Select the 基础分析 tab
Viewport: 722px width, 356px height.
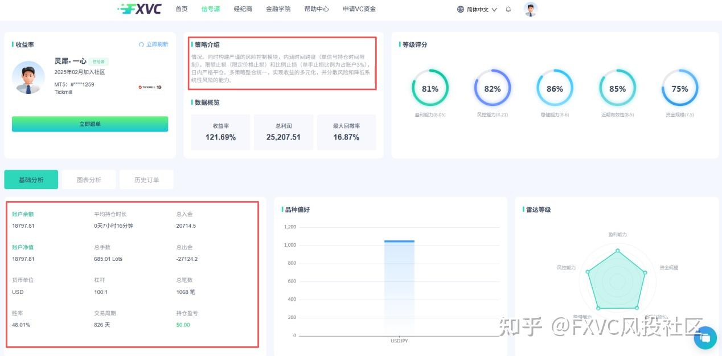click(31, 179)
